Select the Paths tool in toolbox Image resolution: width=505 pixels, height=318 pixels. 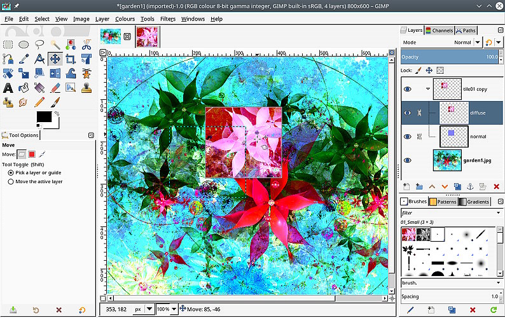point(8,59)
